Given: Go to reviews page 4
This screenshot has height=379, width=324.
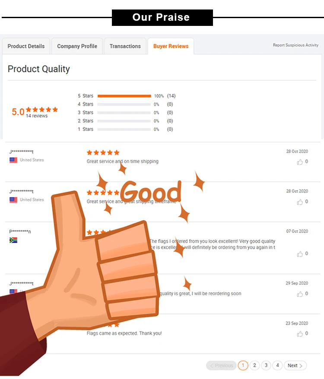Looking at the screenshot, I should pos(277,366).
